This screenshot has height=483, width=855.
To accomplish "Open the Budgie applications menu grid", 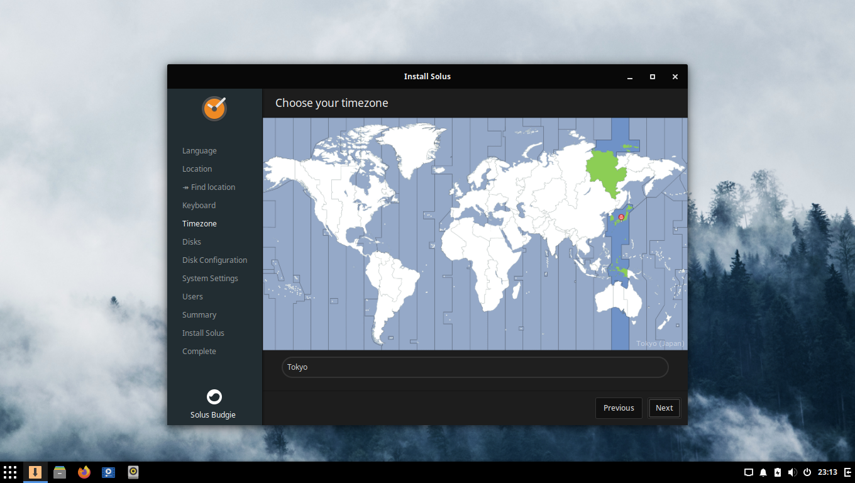I will [10, 472].
